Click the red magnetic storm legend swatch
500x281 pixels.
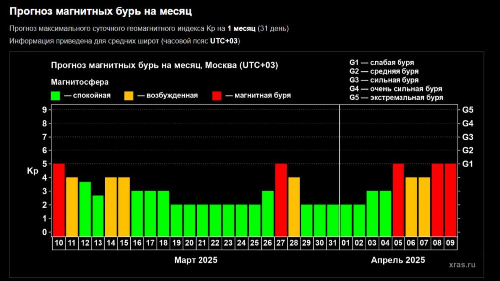tap(217, 95)
